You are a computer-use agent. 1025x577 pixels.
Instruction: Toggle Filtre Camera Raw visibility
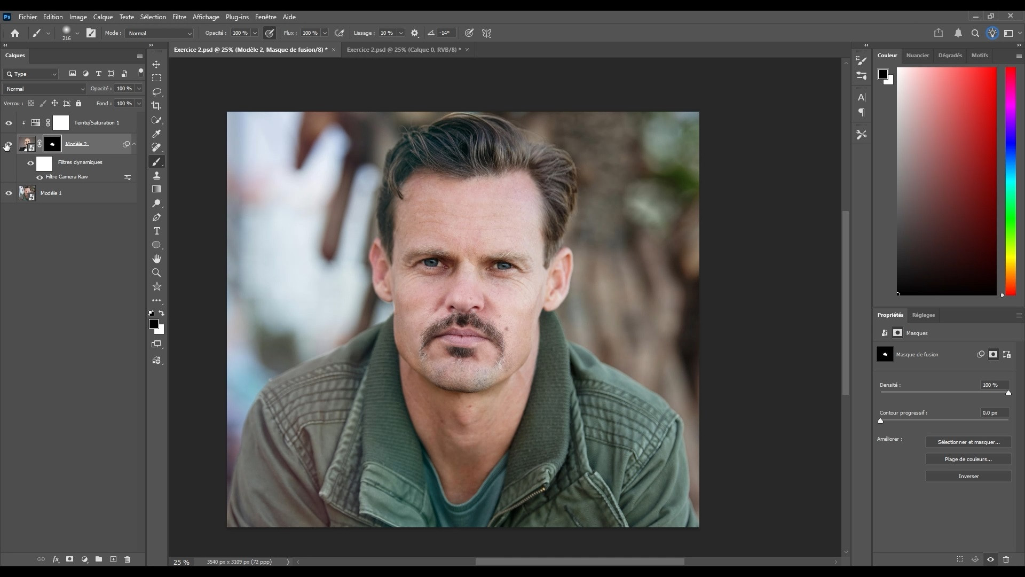(40, 177)
